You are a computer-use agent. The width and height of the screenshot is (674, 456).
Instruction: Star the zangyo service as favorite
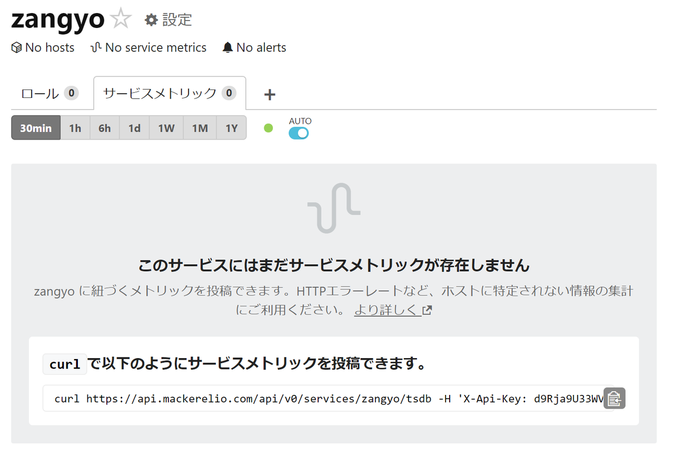(121, 19)
